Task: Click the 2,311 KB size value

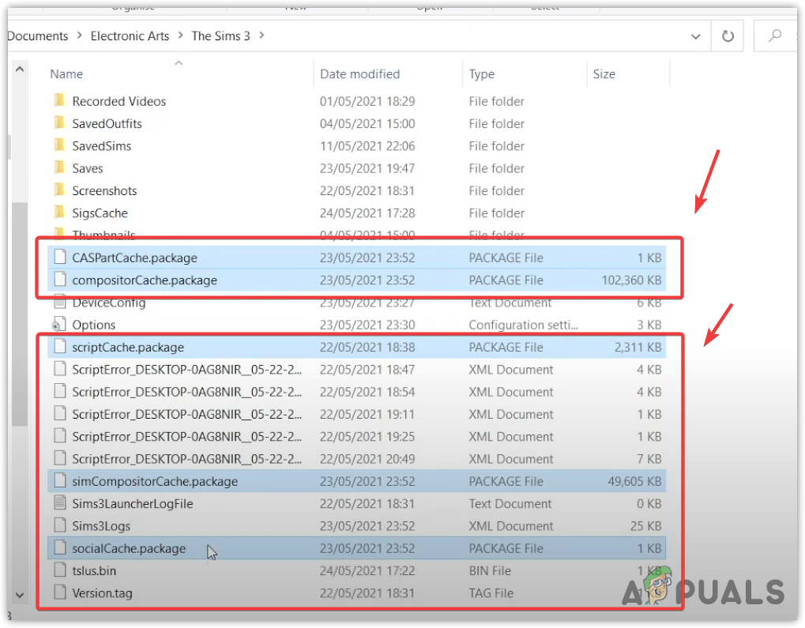Action: [638, 347]
